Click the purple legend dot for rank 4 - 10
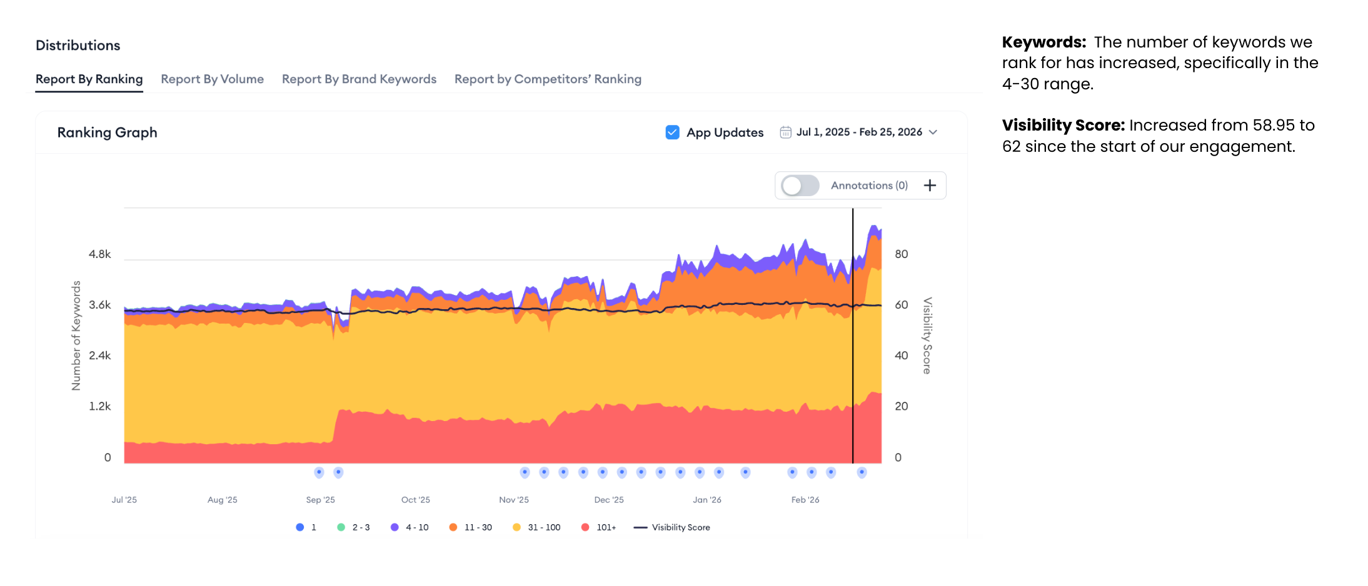The width and height of the screenshot is (1368, 586). coord(395,527)
